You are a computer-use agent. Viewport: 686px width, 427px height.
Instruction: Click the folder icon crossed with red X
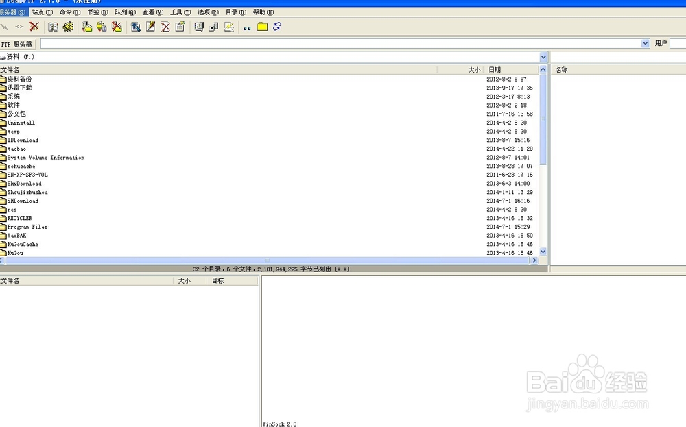coord(117,27)
